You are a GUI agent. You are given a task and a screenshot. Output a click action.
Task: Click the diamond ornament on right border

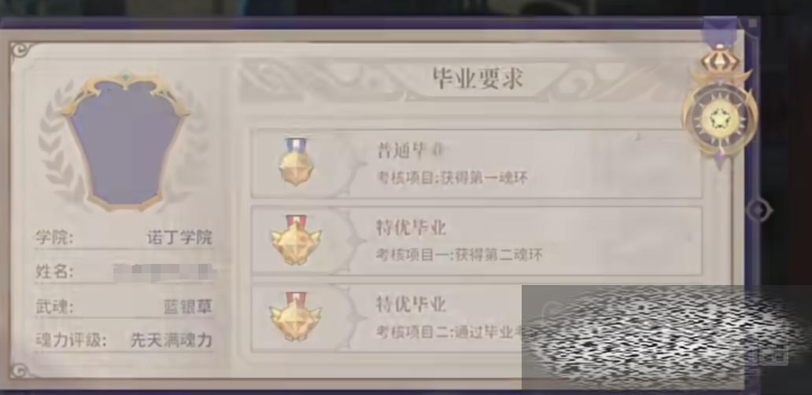[x=758, y=210]
